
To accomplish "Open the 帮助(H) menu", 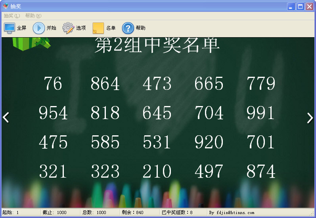I will [x=33, y=16].
